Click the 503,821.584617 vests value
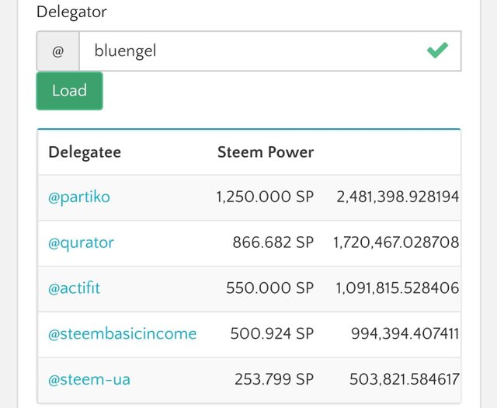The height and width of the screenshot is (408, 497). [x=405, y=379]
